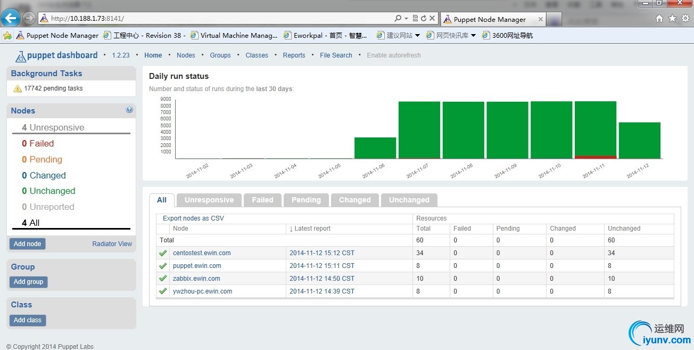Click the browser forward arrow button
This screenshot has height=350, width=694.
pos(29,18)
